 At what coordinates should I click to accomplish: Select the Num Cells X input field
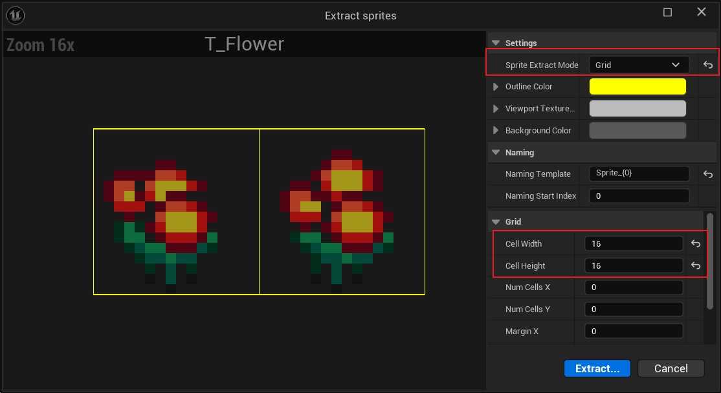point(633,287)
